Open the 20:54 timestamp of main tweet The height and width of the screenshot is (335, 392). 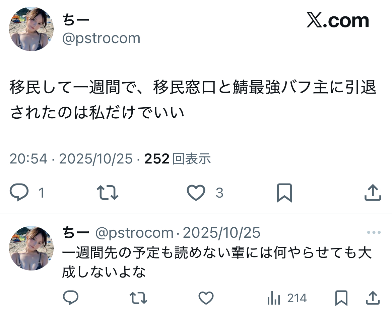click(x=28, y=159)
